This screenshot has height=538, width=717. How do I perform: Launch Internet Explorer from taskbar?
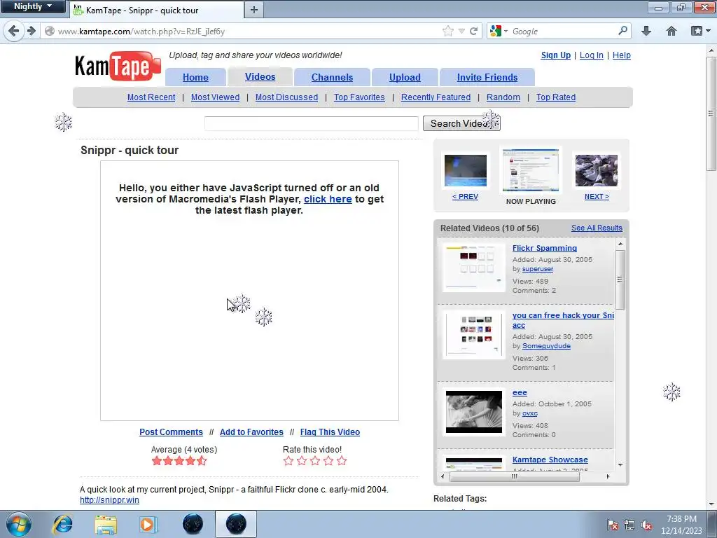[x=62, y=524]
